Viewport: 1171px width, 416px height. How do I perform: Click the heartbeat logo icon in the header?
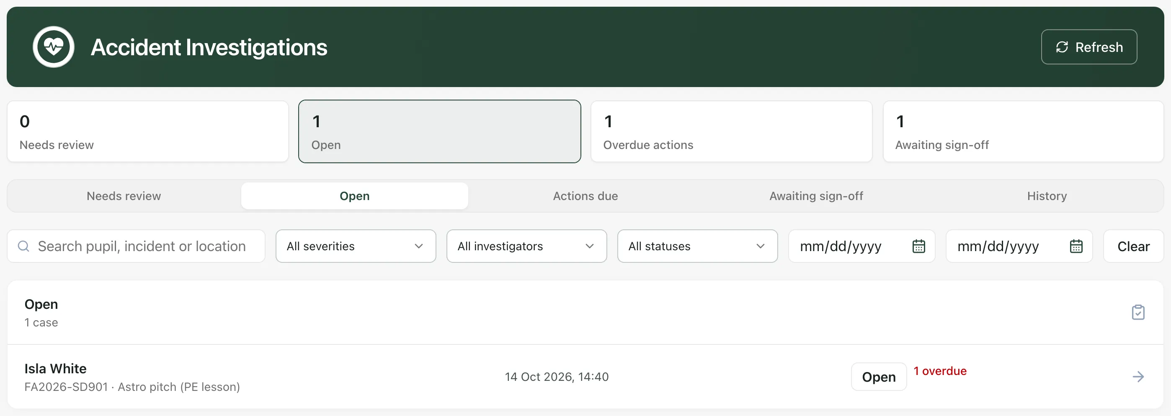54,47
